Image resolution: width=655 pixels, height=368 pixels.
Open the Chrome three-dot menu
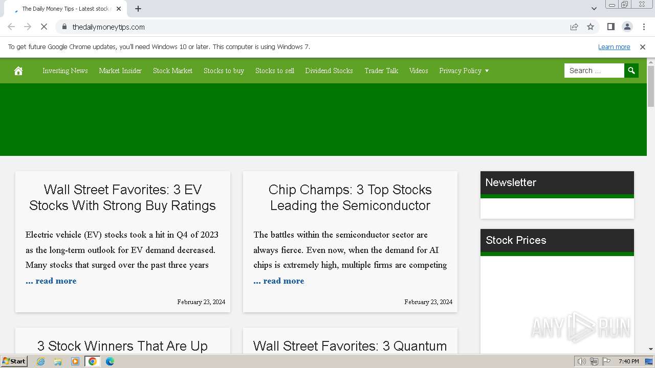pyautogui.click(x=644, y=27)
